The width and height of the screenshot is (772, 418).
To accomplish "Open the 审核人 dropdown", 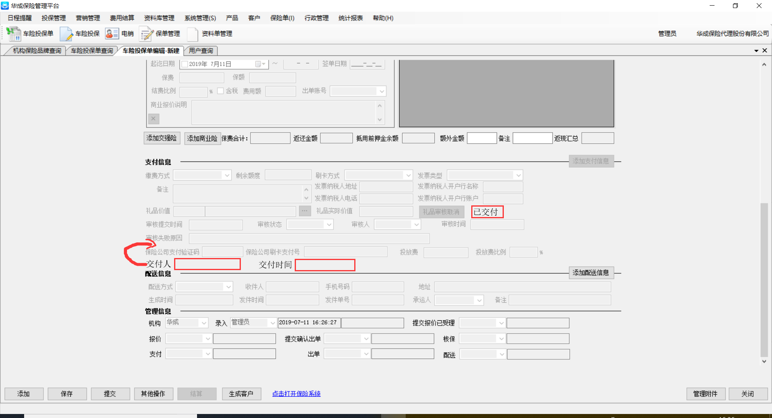I will click(x=417, y=225).
